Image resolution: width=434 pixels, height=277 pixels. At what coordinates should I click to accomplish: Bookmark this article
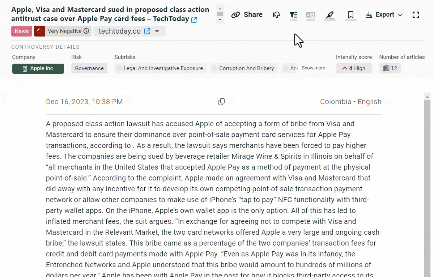click(350, 15)
